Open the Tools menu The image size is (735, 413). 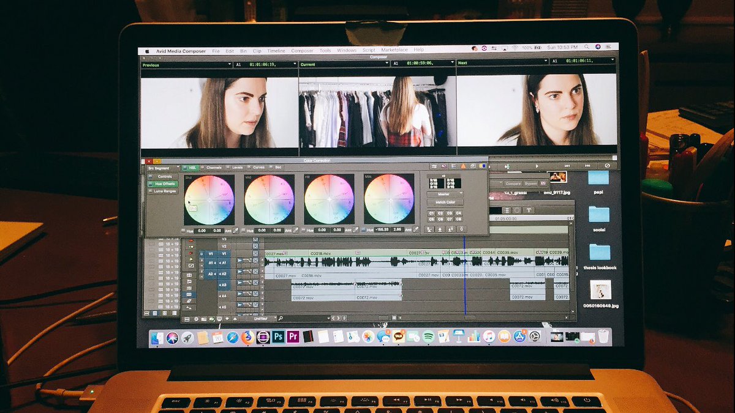point(325,50)
